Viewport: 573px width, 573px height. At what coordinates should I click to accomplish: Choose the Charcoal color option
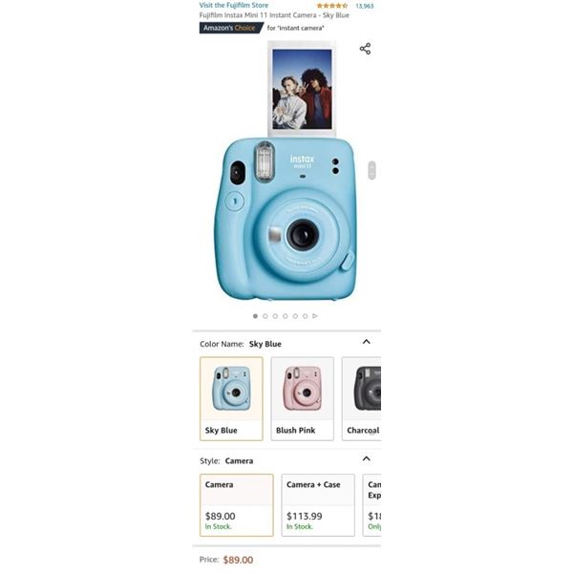click(x=362, y=398)
